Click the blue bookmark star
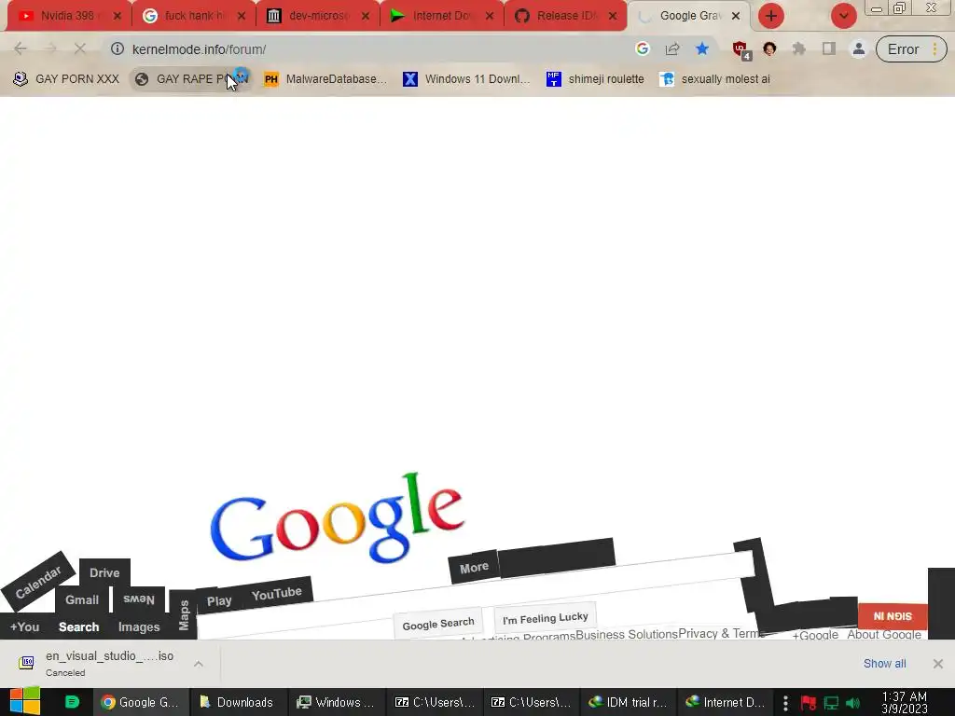The image size is (955, 716). coord(702,48)
